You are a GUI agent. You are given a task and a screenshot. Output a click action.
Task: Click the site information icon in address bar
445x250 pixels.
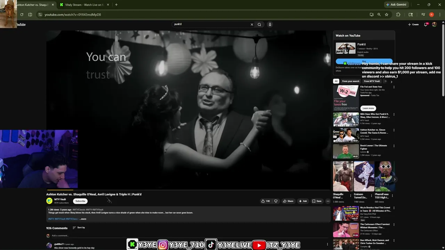tap(40, 15)
